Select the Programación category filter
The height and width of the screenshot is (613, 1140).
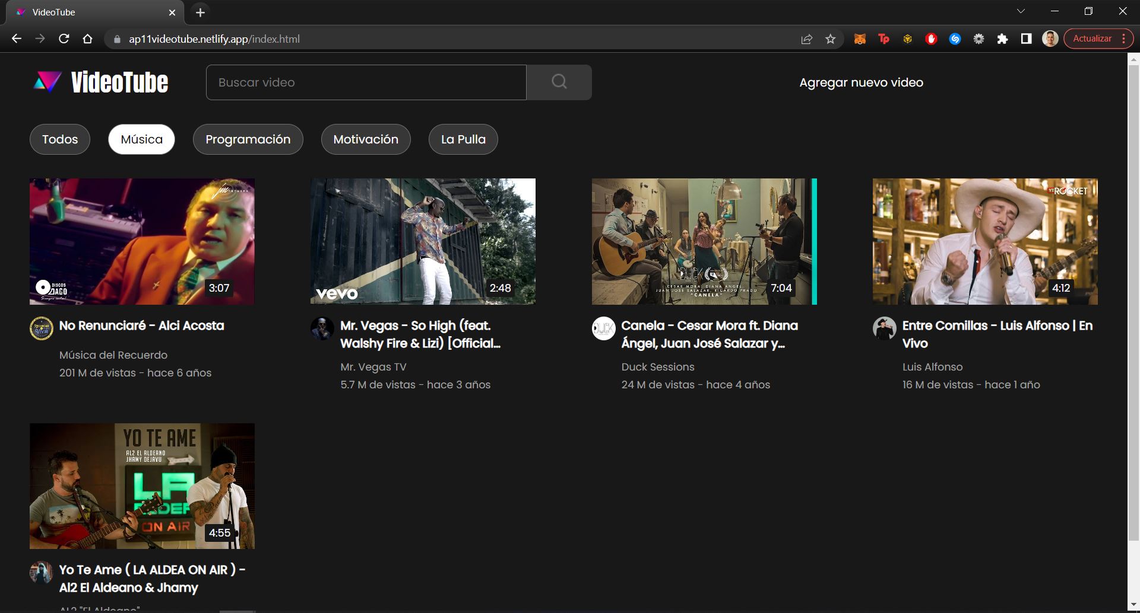click(248, 139)
